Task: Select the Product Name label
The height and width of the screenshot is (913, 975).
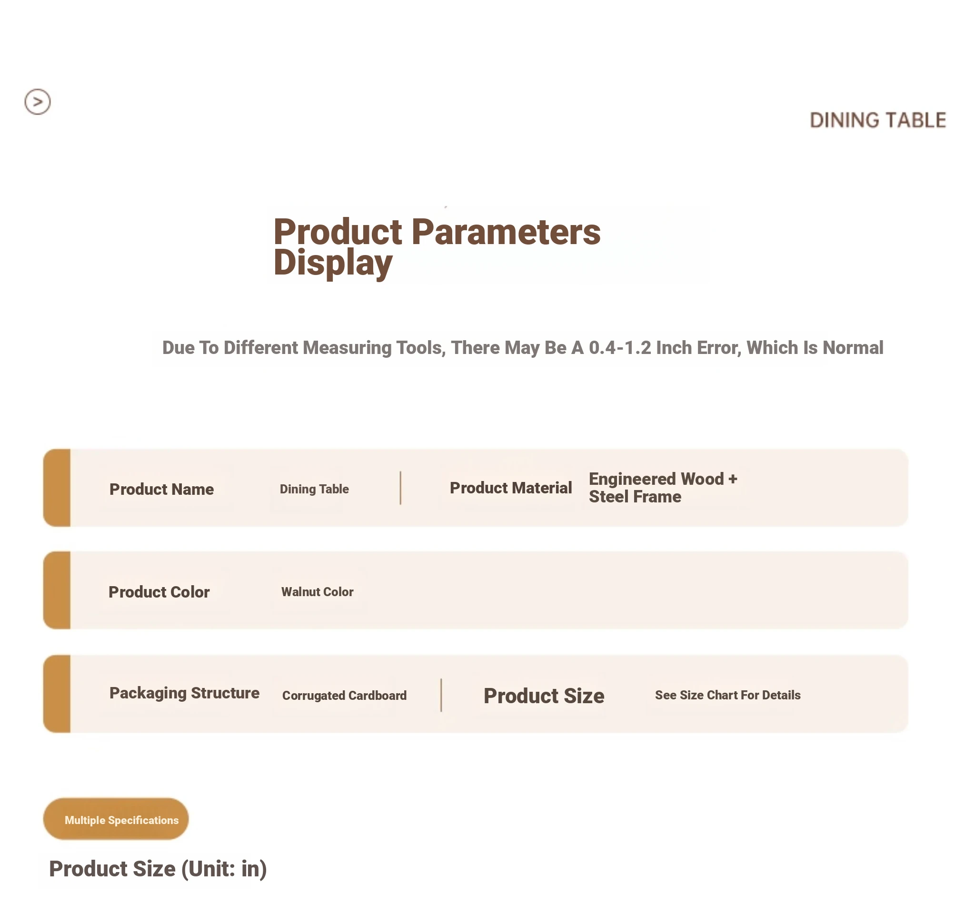Action: click(161, 489)
